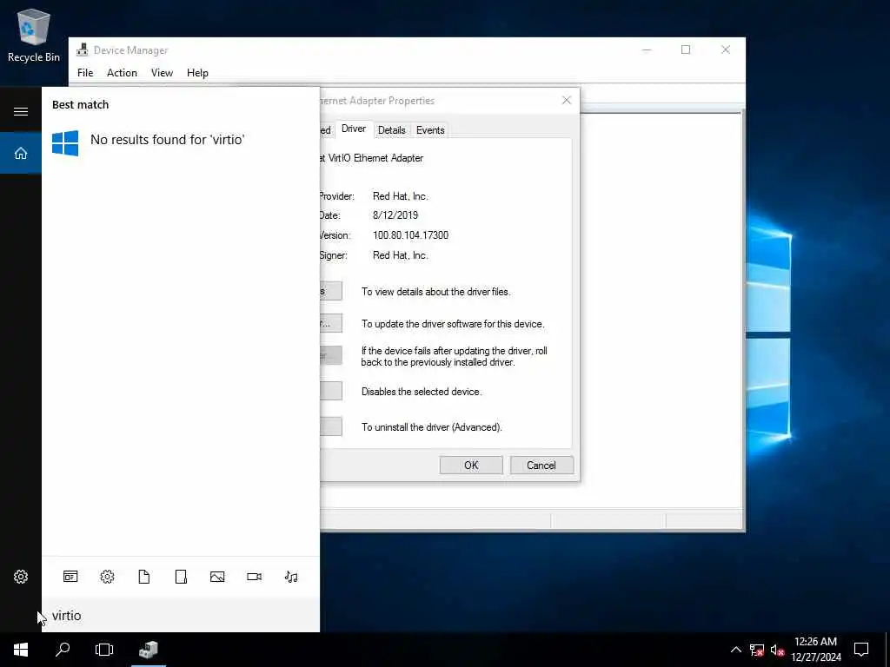The image size is (890, 667).
Task: Open the Recycle Bin desktop icon
Action: click(34, 36)
